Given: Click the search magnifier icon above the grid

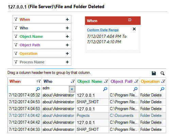Looking at the screenshot, I should pyautogui.click(x=162, y=73).
